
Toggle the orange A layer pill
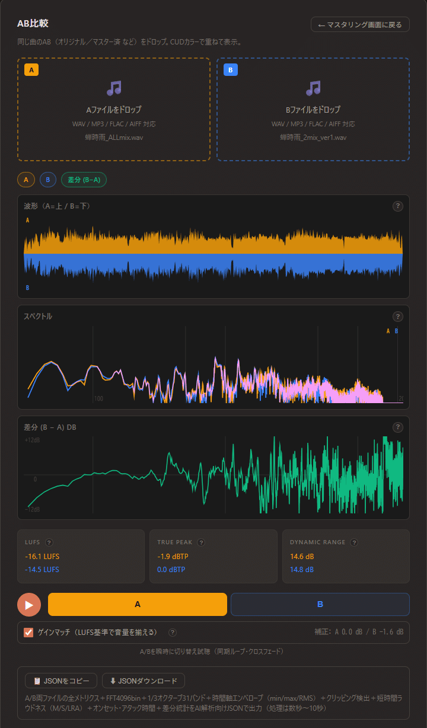[26, 180]
